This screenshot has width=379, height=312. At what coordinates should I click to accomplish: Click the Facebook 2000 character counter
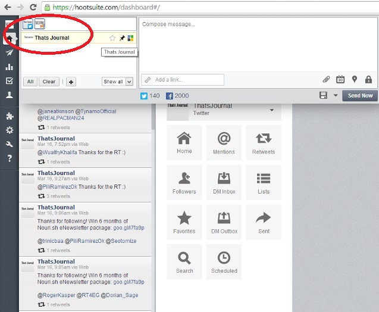pos(177,96)
